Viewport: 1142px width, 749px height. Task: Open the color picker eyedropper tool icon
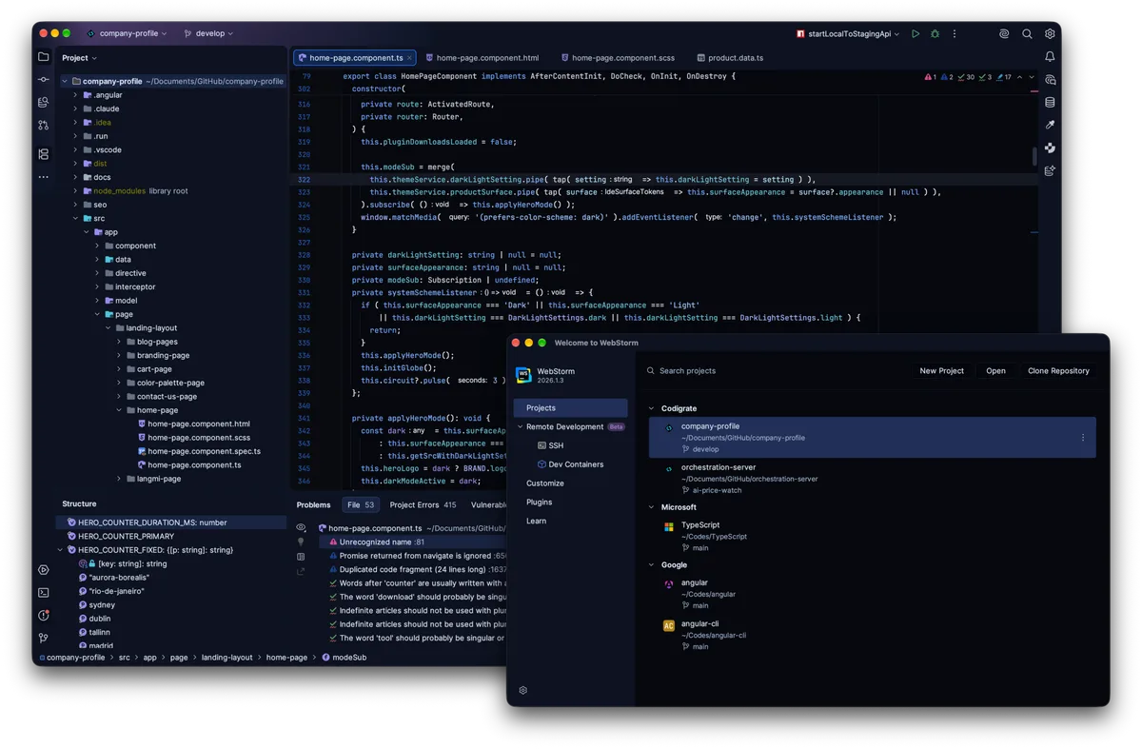coord(1050,125)
